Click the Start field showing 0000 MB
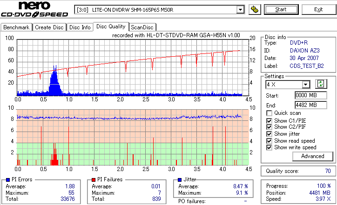Image resolution: width=337 pixels, height=205 pixels. click(x=311, y=95)
